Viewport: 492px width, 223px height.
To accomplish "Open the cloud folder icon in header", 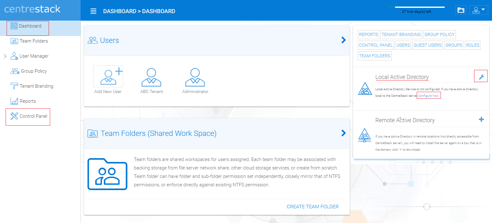I will [x=461, y=10].
